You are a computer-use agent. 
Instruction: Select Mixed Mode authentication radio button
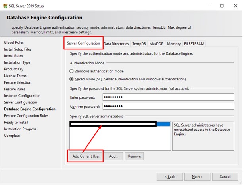71,79
